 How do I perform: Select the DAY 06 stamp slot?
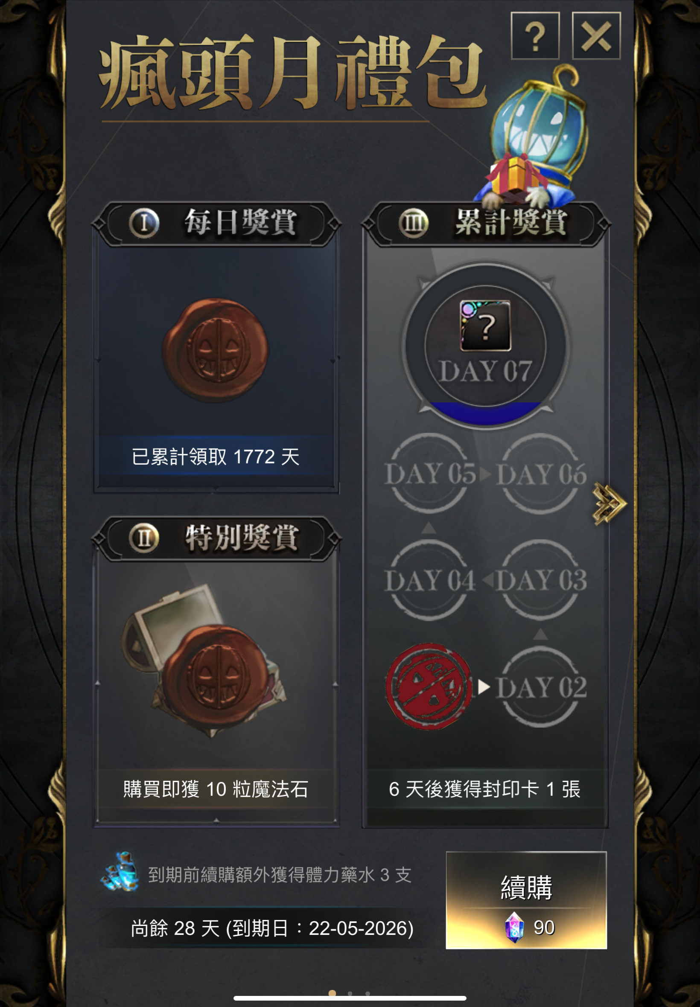click(541, 474)
